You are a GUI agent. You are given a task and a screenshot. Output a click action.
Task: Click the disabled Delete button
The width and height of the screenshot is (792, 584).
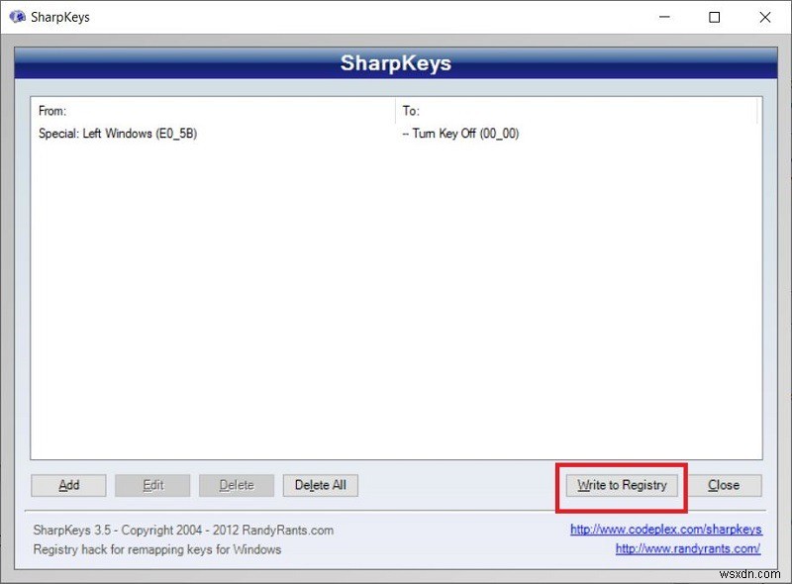[236, 485]
